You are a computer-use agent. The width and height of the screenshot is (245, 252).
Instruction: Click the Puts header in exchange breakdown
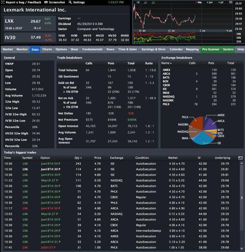211,63
